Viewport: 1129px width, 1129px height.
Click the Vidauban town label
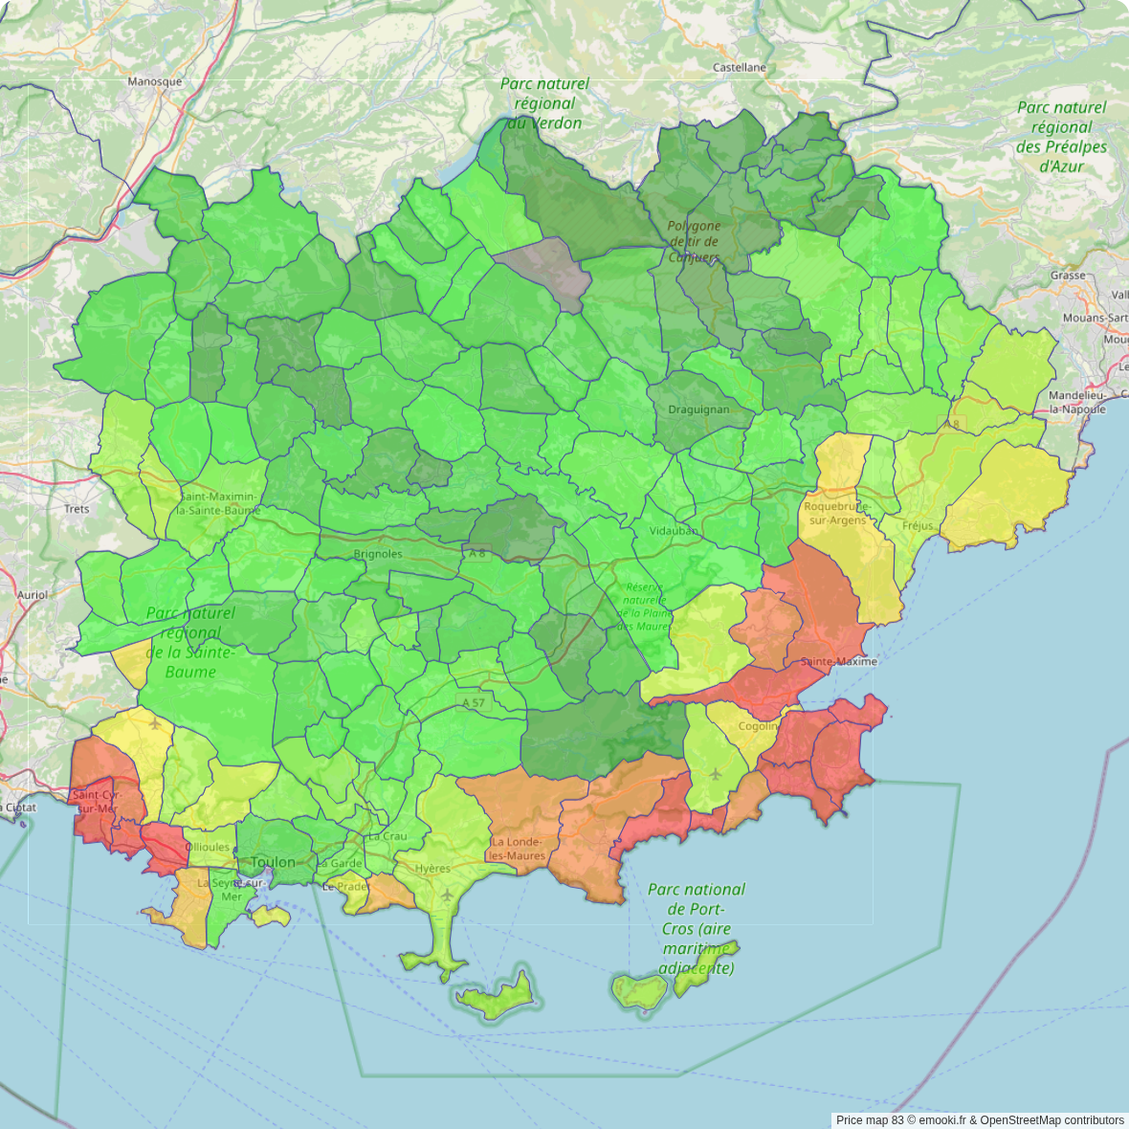pos(673,530)
